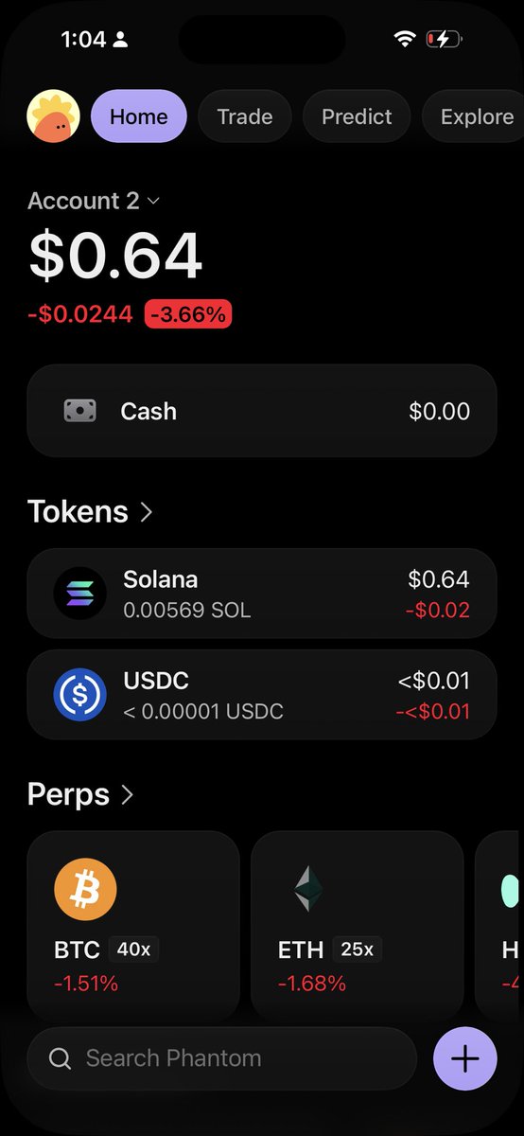The height and width of the screenshot is (1136, 524).
Task: Focus the Search Phantom field
Action: pos(222,1058)
